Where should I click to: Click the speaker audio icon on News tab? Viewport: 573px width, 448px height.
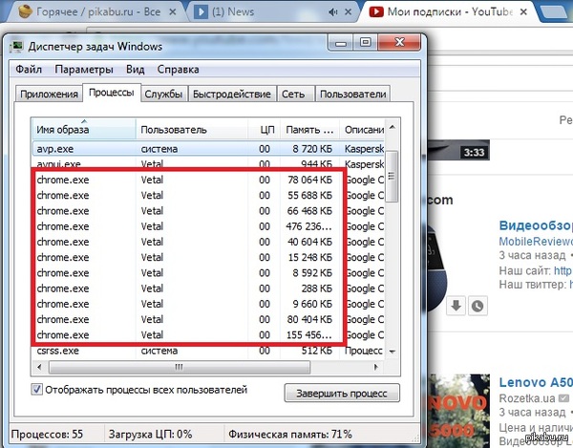pos(333,12)
